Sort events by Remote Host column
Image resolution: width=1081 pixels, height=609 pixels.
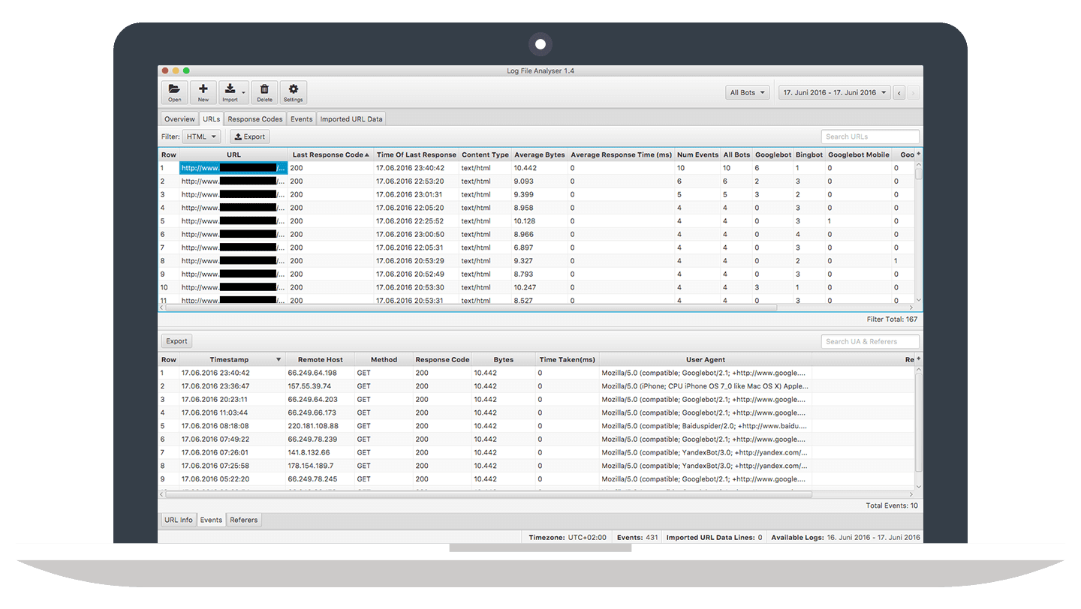320,360
